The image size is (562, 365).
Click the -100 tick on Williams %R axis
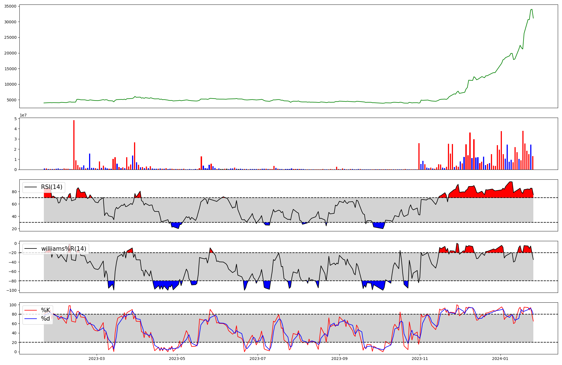pyautogui.click(x=12, y=290)
